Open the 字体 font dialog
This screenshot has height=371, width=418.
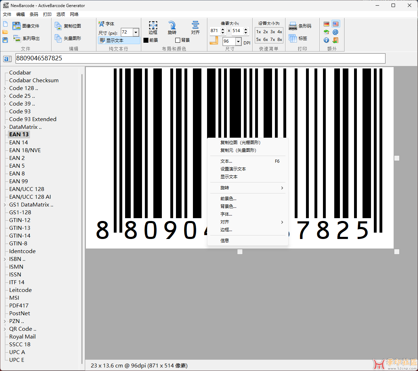point(106,24)
